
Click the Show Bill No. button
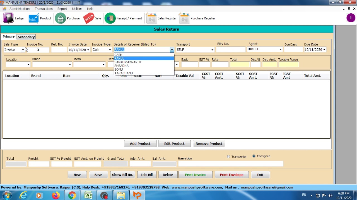click(122, 175)
